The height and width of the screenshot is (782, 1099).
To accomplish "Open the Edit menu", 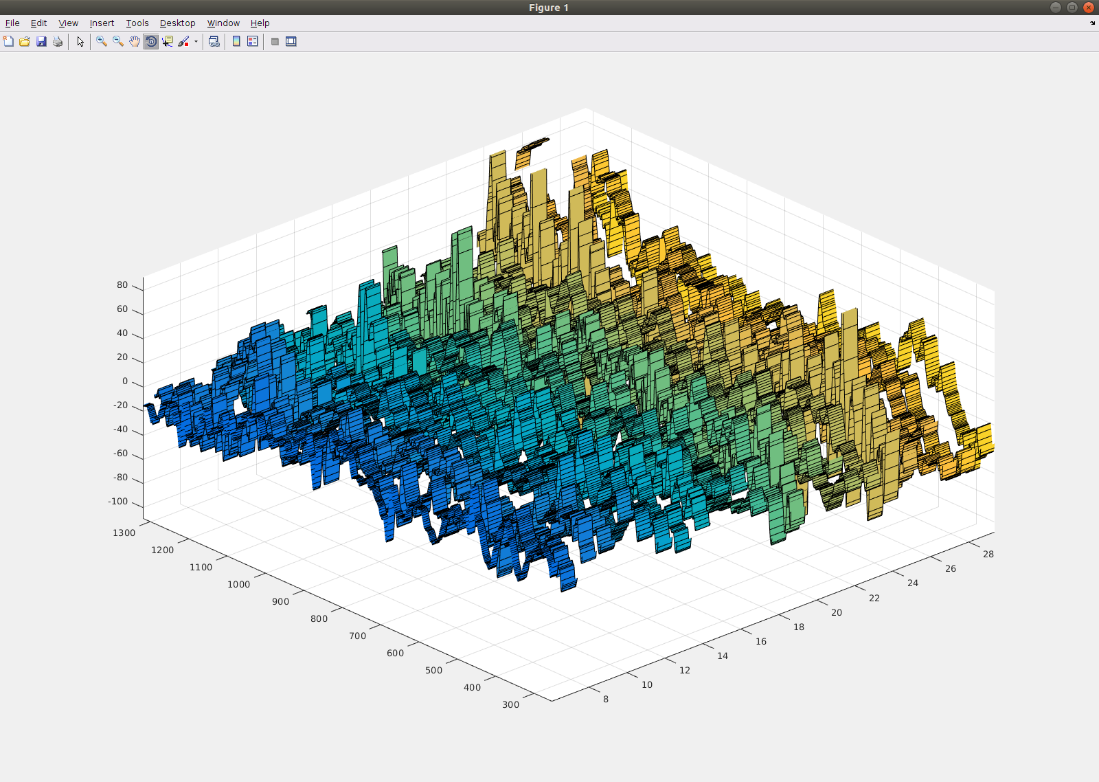I will tap(38, 23).
